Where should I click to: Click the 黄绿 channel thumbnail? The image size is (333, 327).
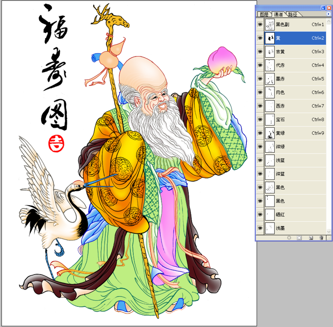[x=270, y=133]
